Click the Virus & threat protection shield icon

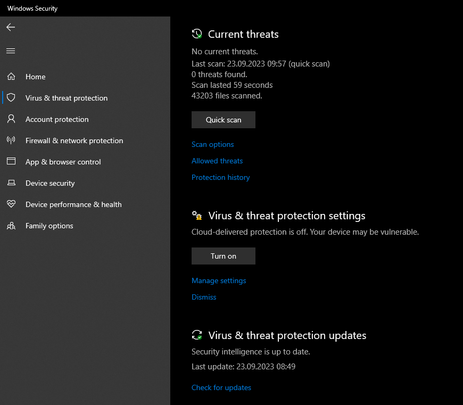point(11,98)
